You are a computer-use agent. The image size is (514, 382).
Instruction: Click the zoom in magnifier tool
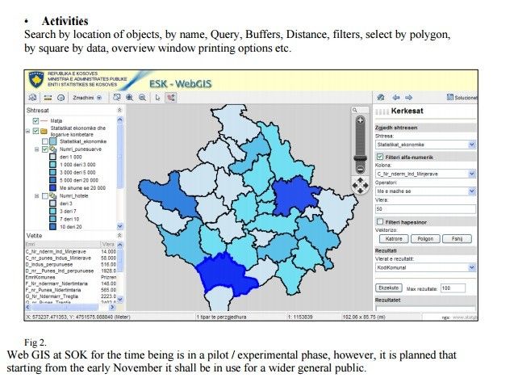[x=128, y=97]
